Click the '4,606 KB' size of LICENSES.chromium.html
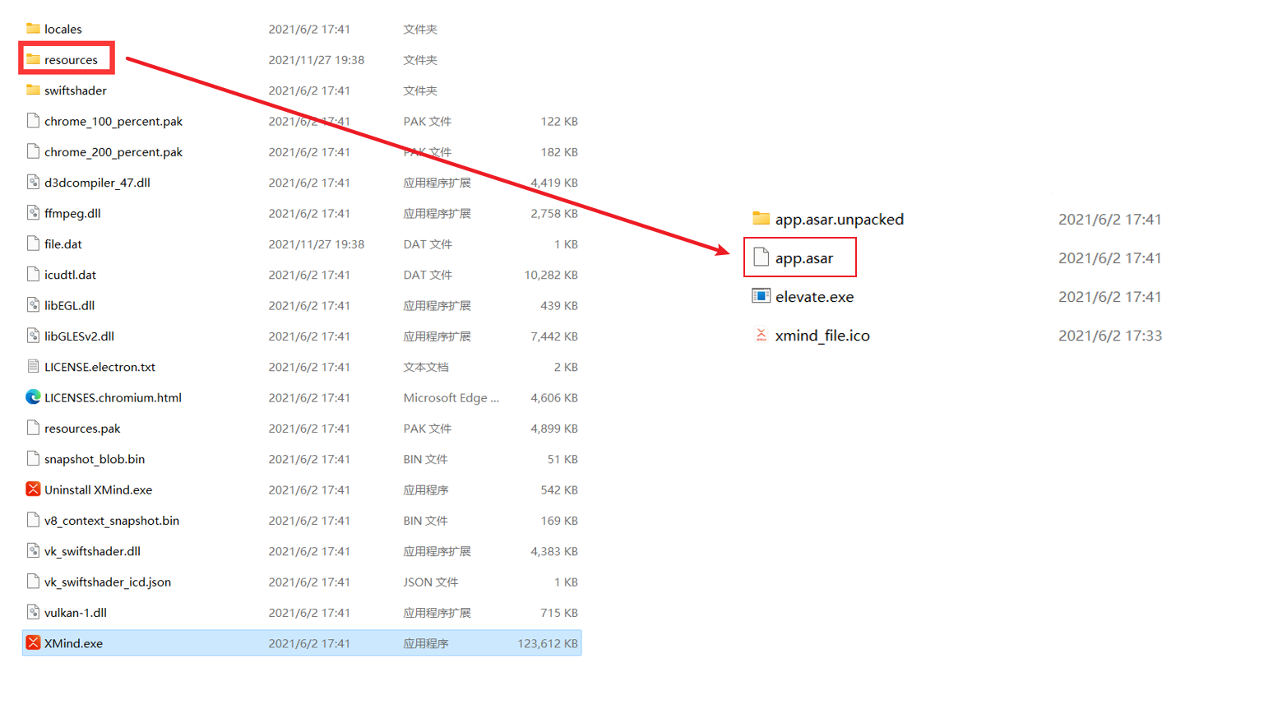The width and height of the screenshot is (1273, 714). coord(554,397)
